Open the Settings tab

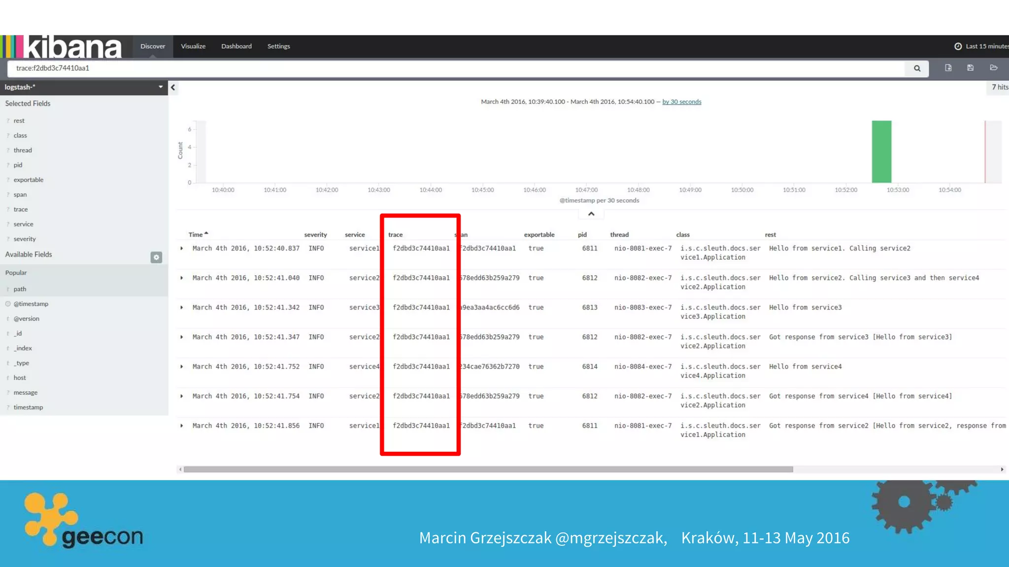pyautogui.click(x=278, y=46)
